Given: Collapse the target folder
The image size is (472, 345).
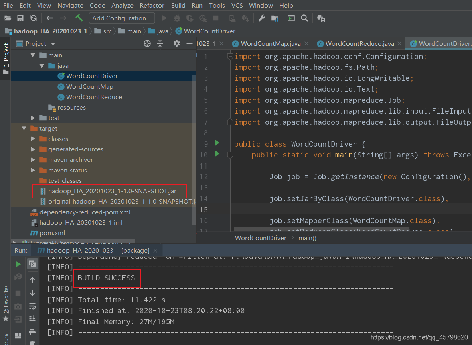Looking at the screenshot, I should click(x=24, y=129).
